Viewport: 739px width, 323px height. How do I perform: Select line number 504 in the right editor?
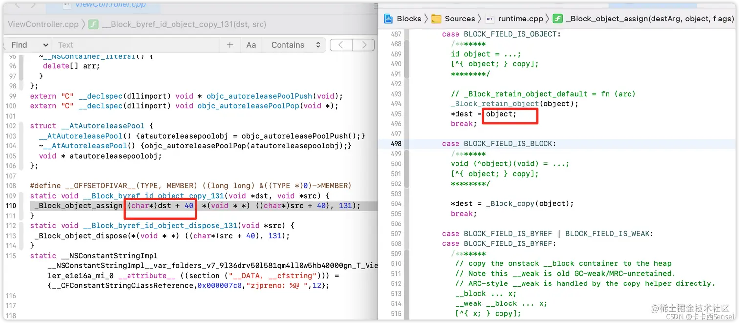click(x=396, y=204)
